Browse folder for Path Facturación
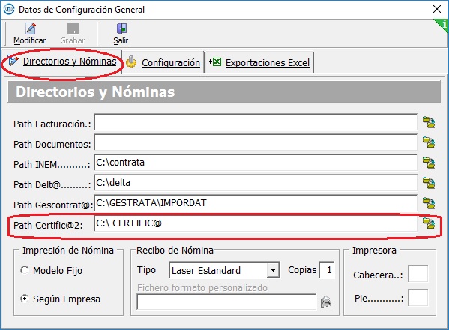The image size is (449, 330). click(429, 122)
